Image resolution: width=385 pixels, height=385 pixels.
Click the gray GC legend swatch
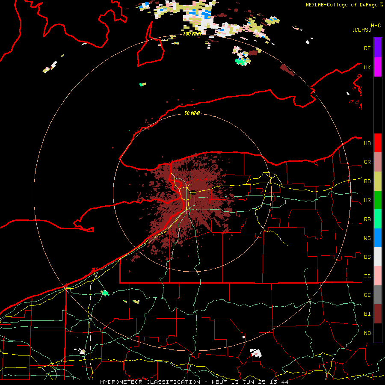(x=378, y=295)
